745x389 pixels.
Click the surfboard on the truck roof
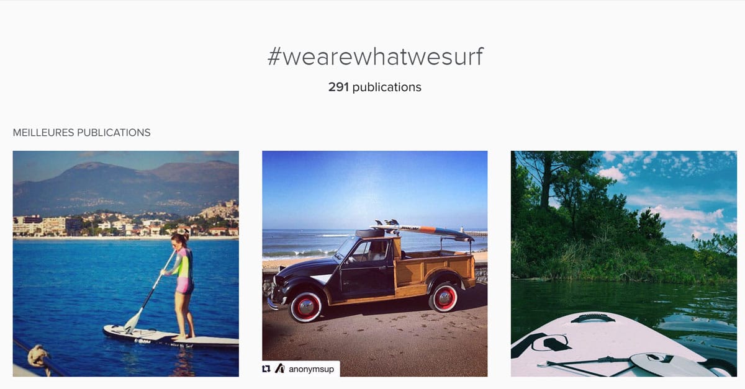click(x=428, y=231)
